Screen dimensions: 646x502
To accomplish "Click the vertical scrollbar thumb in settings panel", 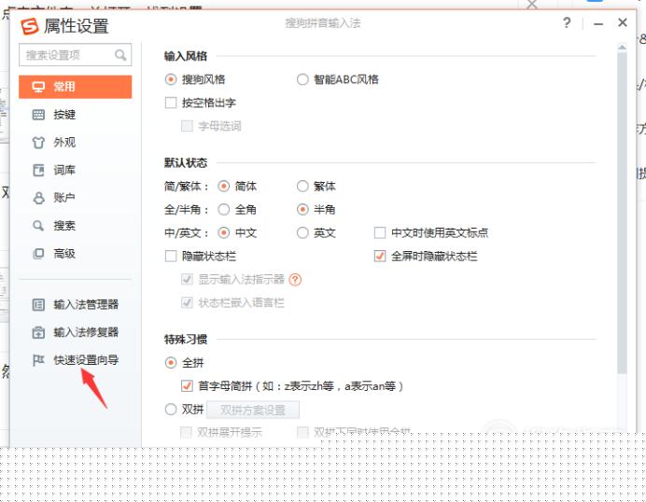I will pos(622,213).
